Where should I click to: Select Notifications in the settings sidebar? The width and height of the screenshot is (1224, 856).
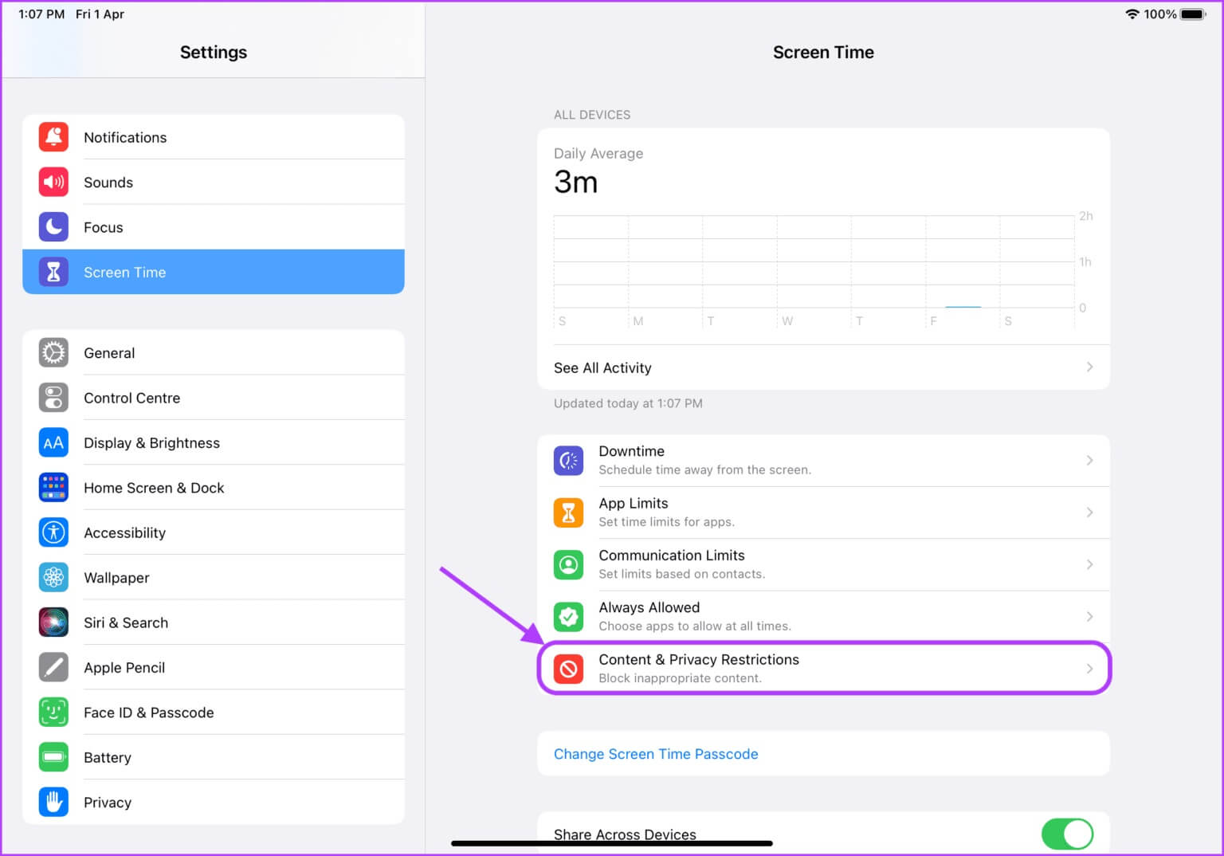tap(214, 137)
